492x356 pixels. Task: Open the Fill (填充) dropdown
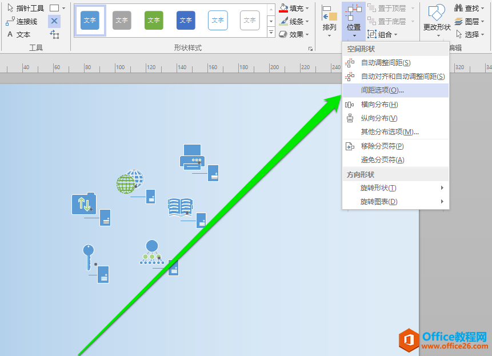pos(294,8)
